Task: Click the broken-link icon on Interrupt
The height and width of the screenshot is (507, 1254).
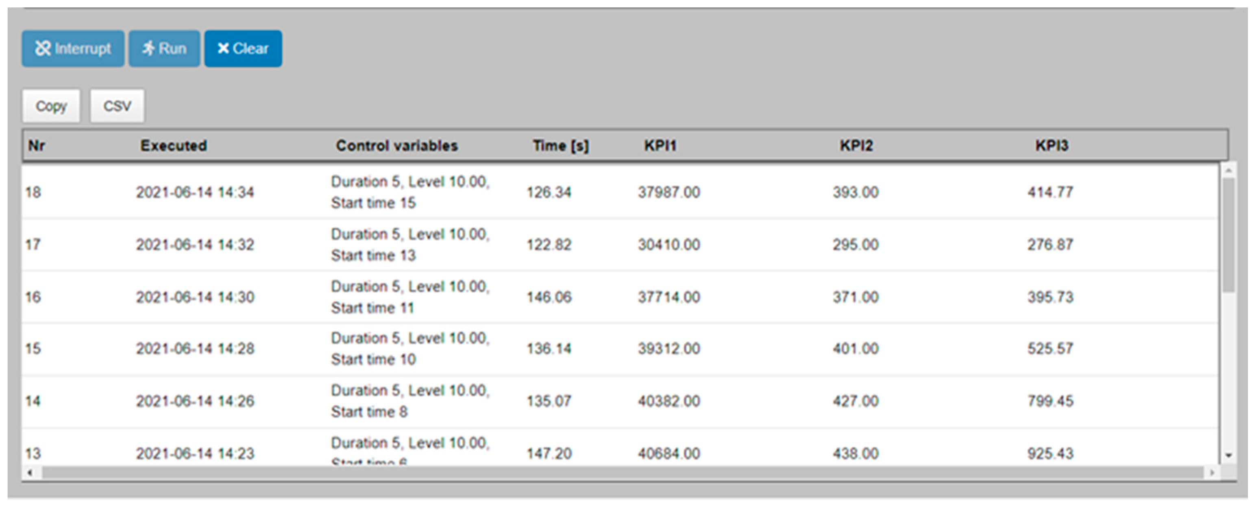Action: (x=43, y=48)
